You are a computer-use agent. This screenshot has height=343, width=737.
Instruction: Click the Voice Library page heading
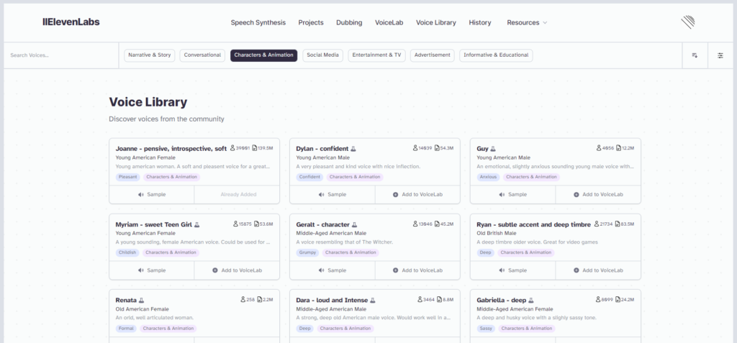148,102
